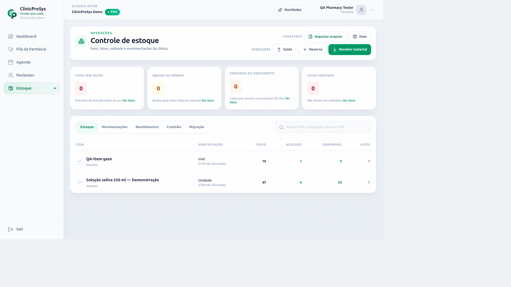Screen dimensions: 511x287
Task: Switch to the Recebimentos tab
Action: (147, 127)
